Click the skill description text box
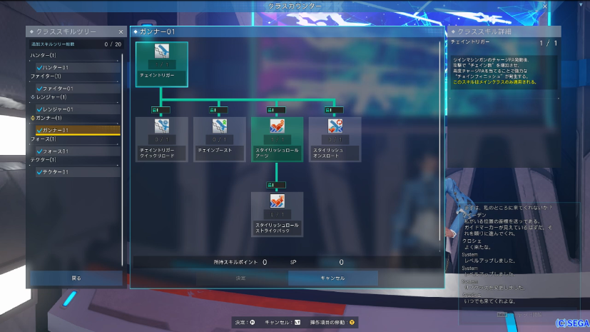The height and width of the screenshot is (332, 590). point(504,72)
